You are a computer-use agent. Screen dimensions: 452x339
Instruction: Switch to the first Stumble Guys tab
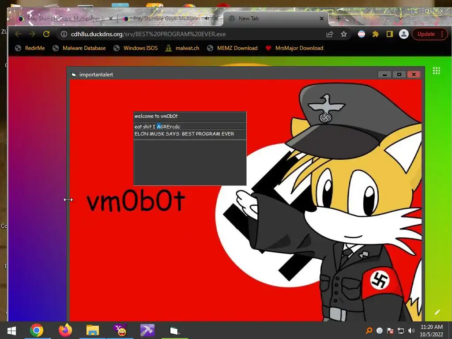64,19
